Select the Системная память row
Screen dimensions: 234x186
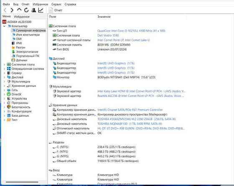(92, 45)
